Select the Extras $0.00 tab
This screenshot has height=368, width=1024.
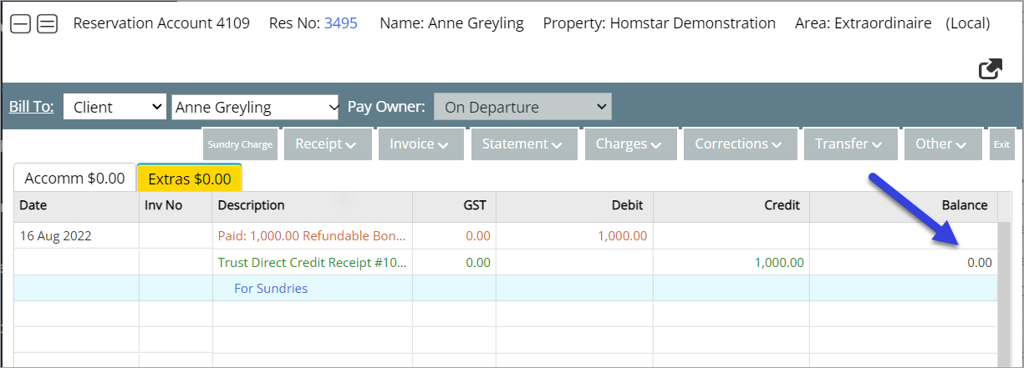point(189,179)
